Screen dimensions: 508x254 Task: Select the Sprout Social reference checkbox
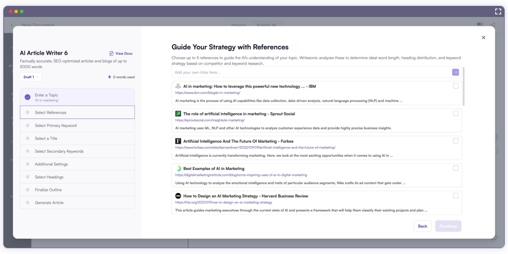click(x=456, y=113)
